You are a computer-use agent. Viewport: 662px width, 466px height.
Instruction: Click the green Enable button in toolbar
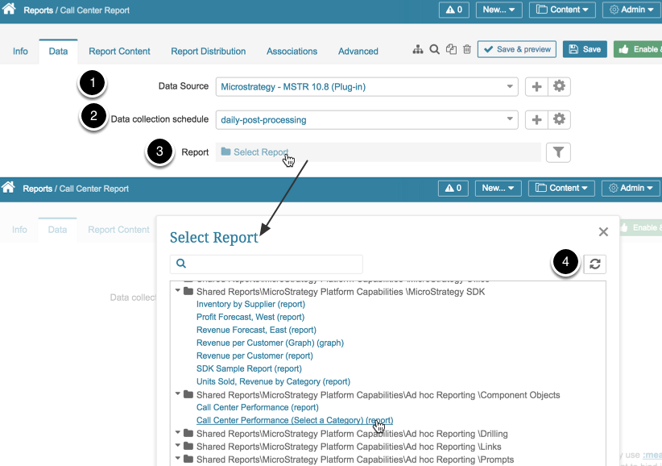tap(638, 49)
